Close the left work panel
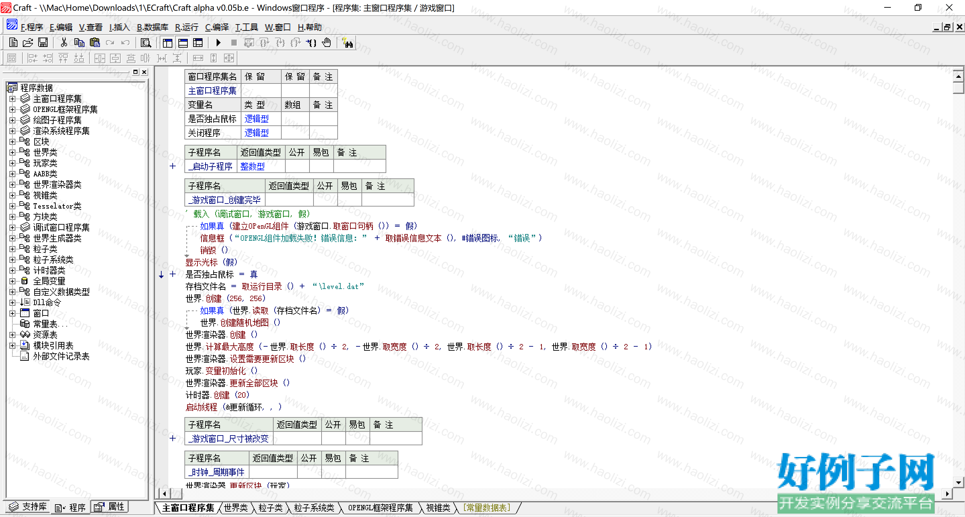This screenshot has height=517, width=965. 144,72
